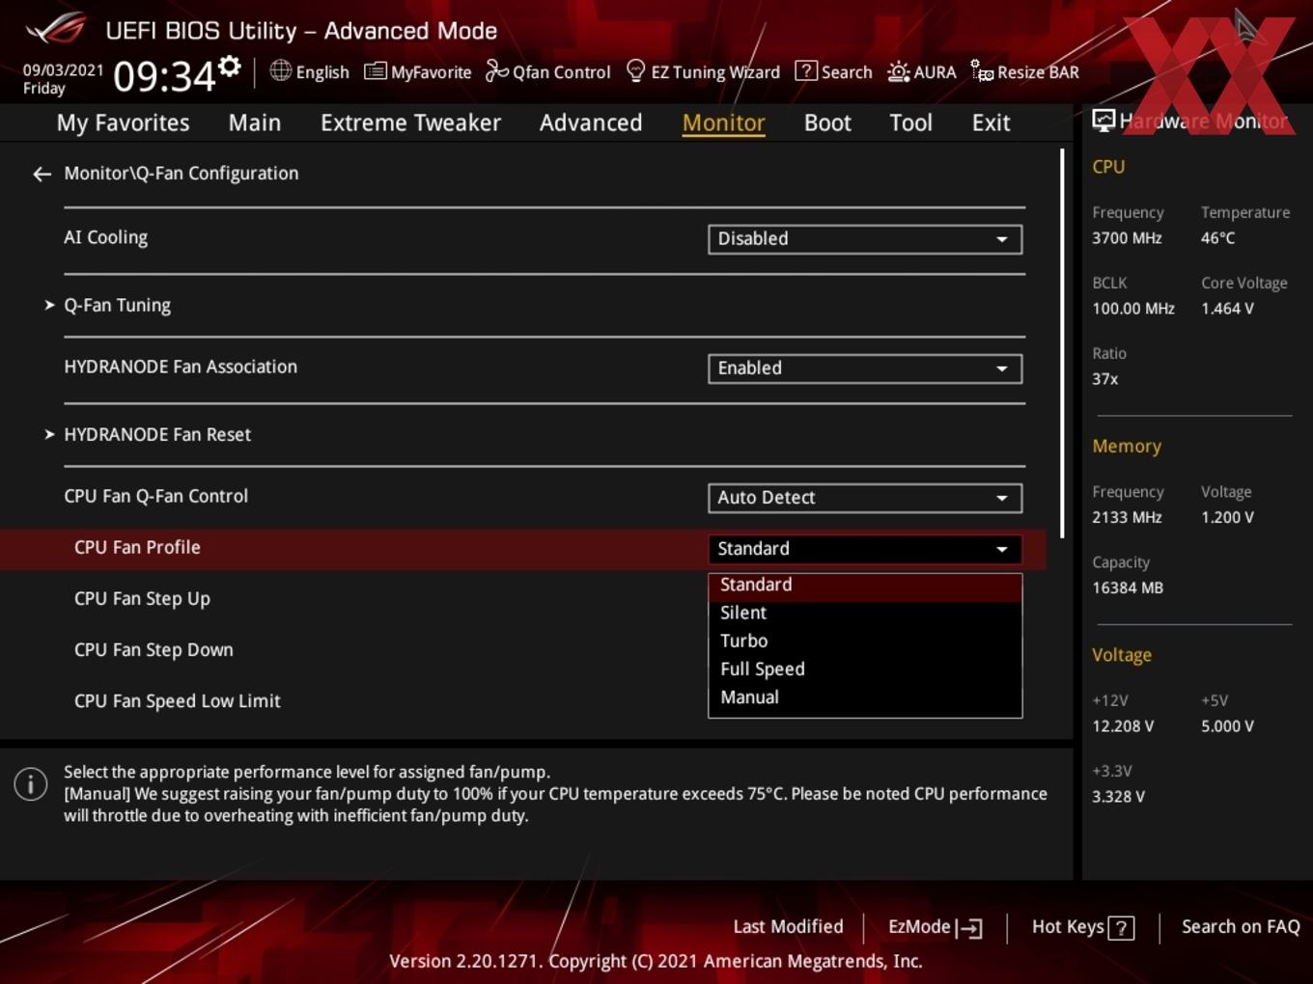1313x984 pixels.
Task: Switch to Monitor tab
Action: (724, 123)
